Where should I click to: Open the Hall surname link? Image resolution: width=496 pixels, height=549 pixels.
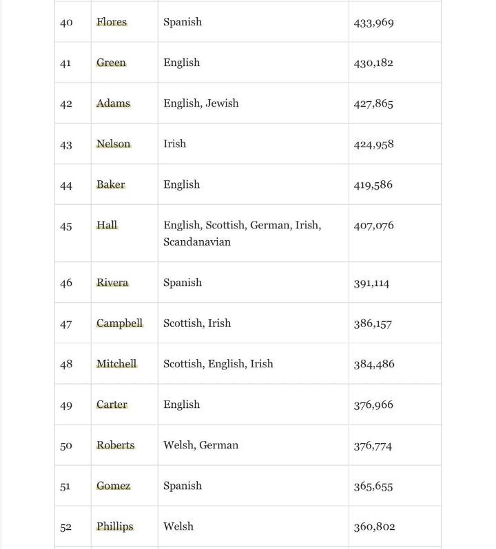(x=107, y=225)
